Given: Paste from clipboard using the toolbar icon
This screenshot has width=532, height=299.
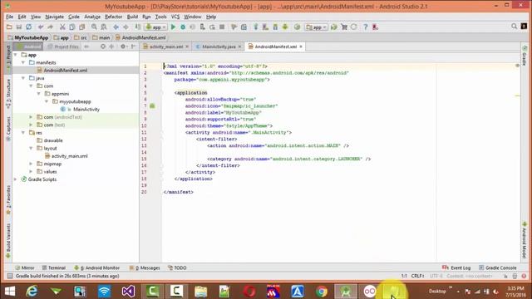Looking at the screenshot, I should [81, 27].
